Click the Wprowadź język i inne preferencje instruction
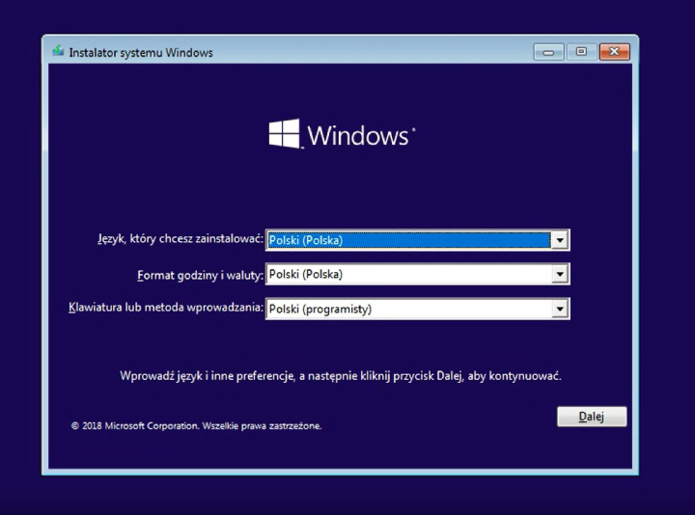This screenshot has height=515, width=695. point(341,376)
